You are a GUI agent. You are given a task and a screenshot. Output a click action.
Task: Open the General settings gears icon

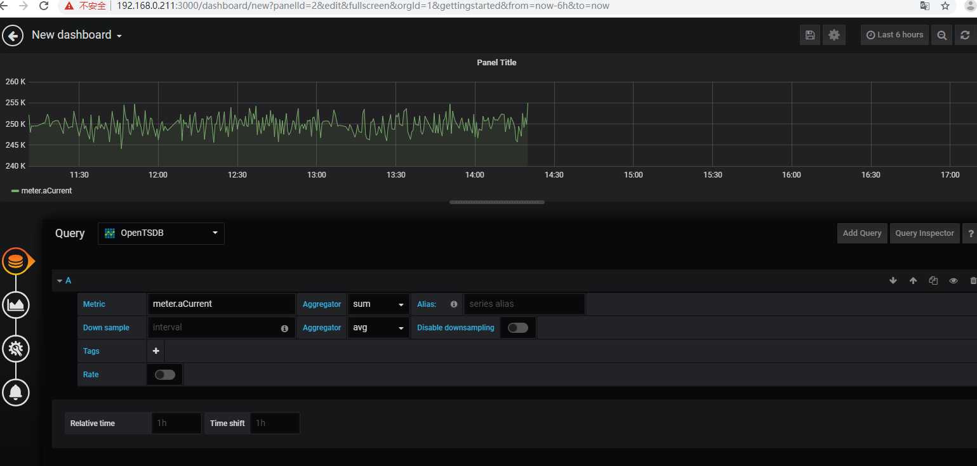[16, 348]
